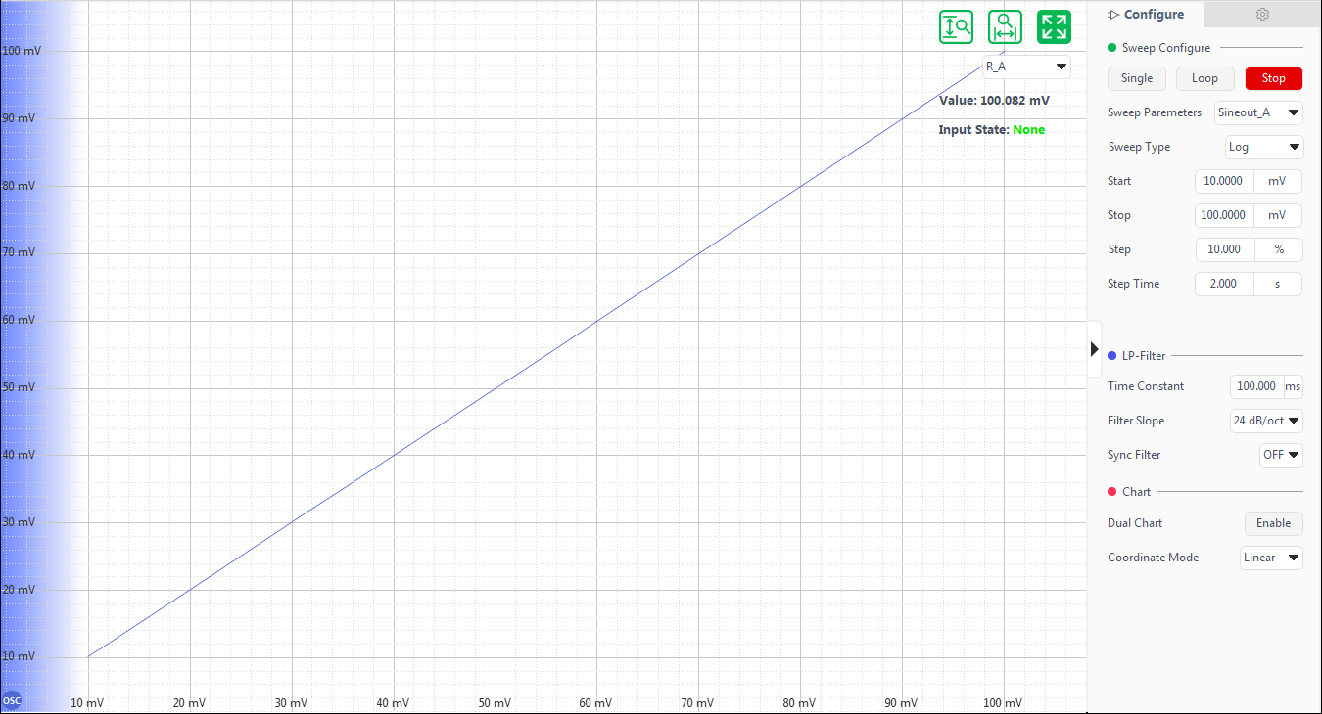Viewport: 1322px width, 714px height.
Task: Change Sweep Type from Log
Action: [1264, 147]
